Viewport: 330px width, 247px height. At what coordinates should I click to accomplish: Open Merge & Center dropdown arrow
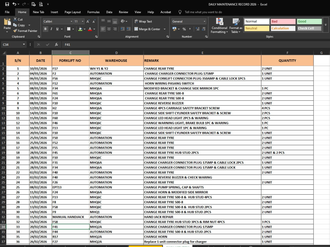point(165,29)
